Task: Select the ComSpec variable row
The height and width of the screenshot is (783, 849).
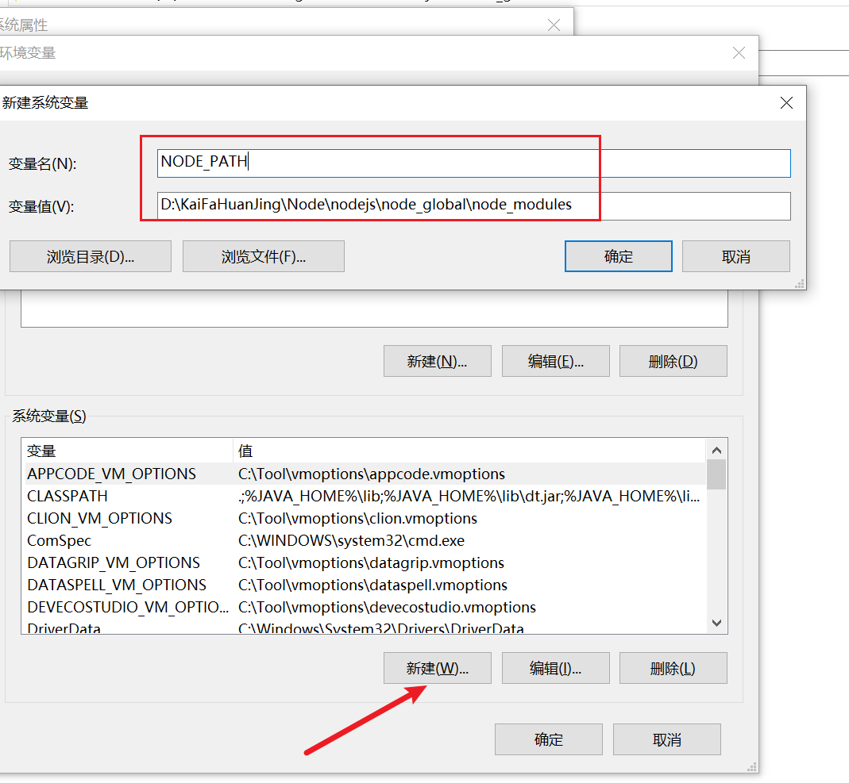Action: click(365, 540)
